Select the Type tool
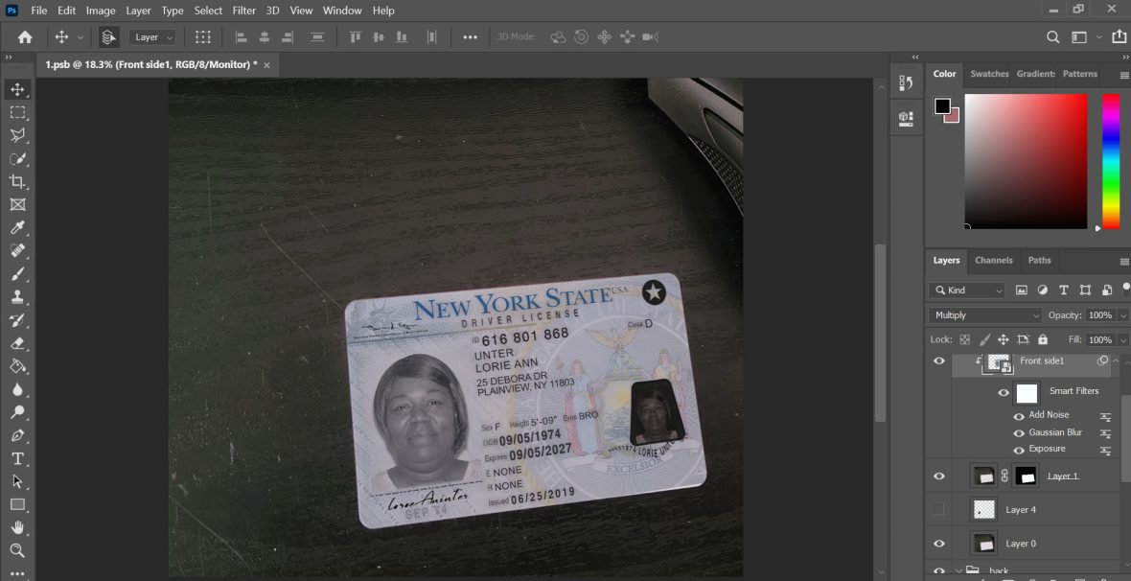 pos(17,458)
